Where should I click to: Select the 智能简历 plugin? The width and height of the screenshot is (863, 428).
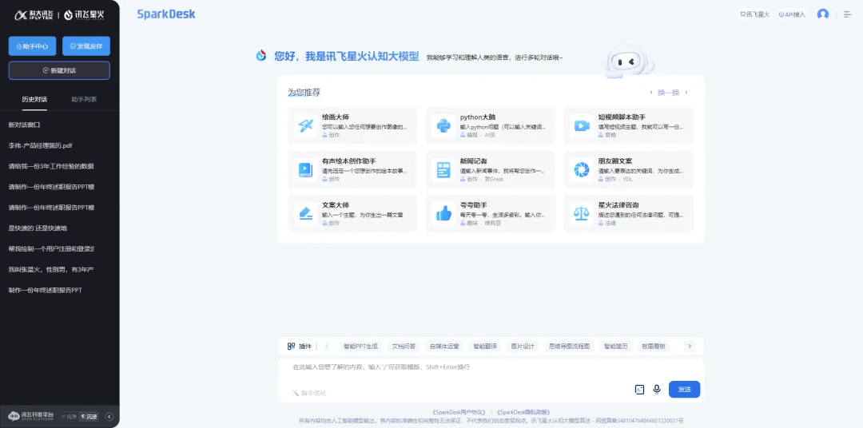point(615,347)
